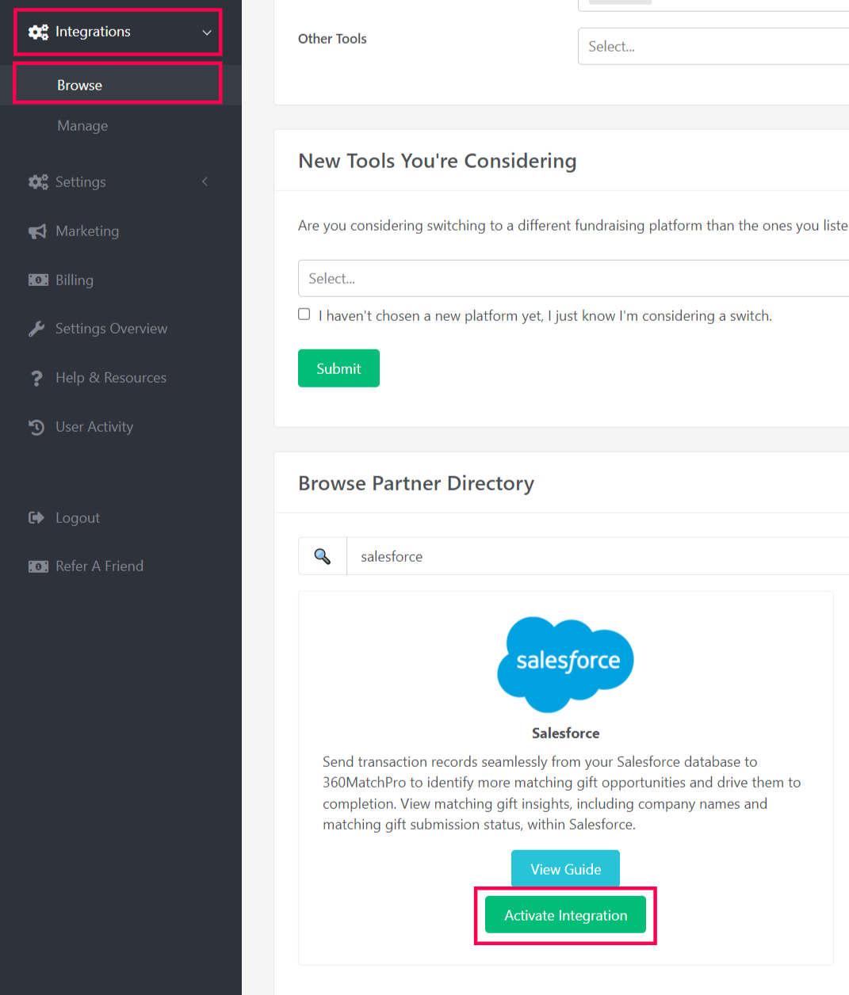The image size is (849, 995).
Task: Click the View Guide button
Action: [x=565, y=869]
